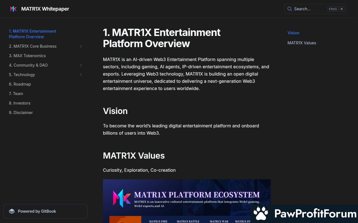Open the MAX Tokenomics page
358x223 pixels.
pyautogui.click(x=27, y=56)
